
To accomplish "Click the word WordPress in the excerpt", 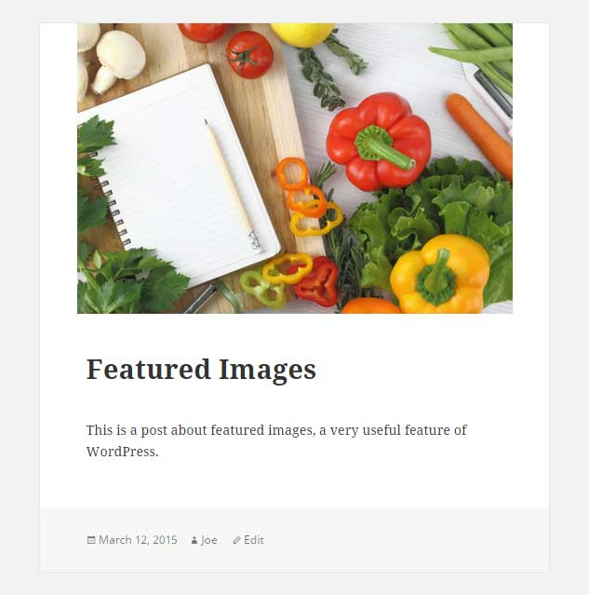I will 122,452.
